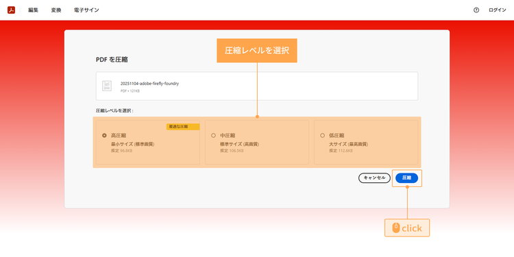Click the 標準サイズ (高画質) text
The width and height of the screenshot is (514, 257).
point(239,144)
